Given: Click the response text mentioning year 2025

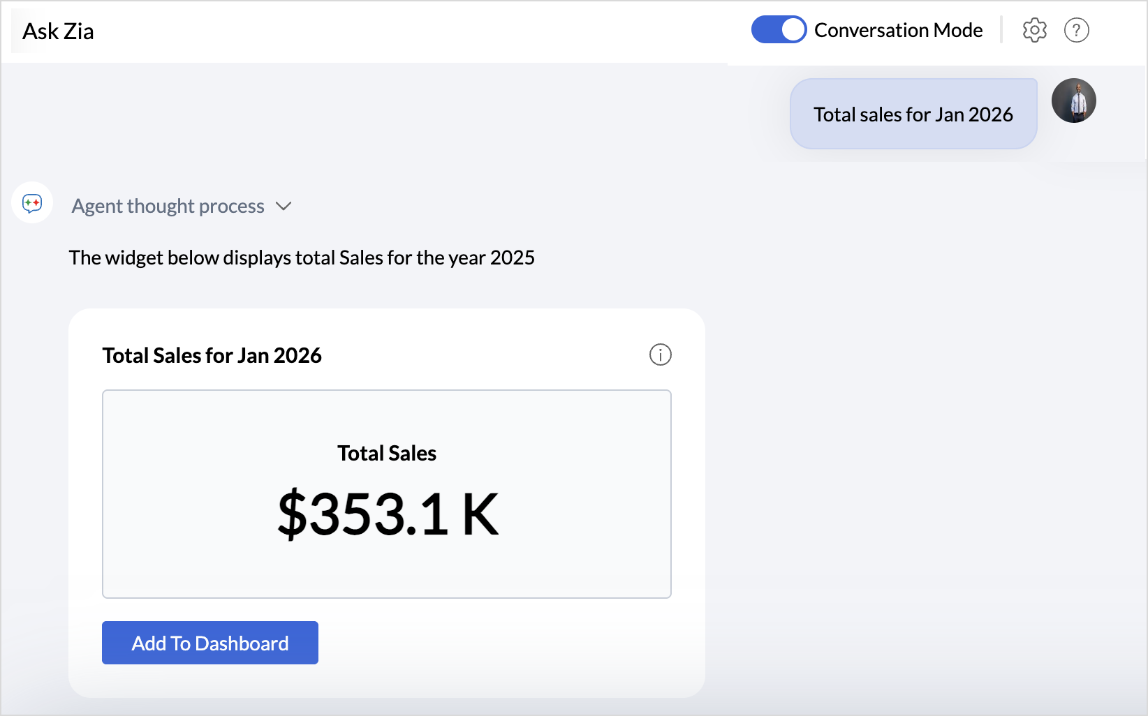Looking at the screenshot, I should [x=302, y=258].
